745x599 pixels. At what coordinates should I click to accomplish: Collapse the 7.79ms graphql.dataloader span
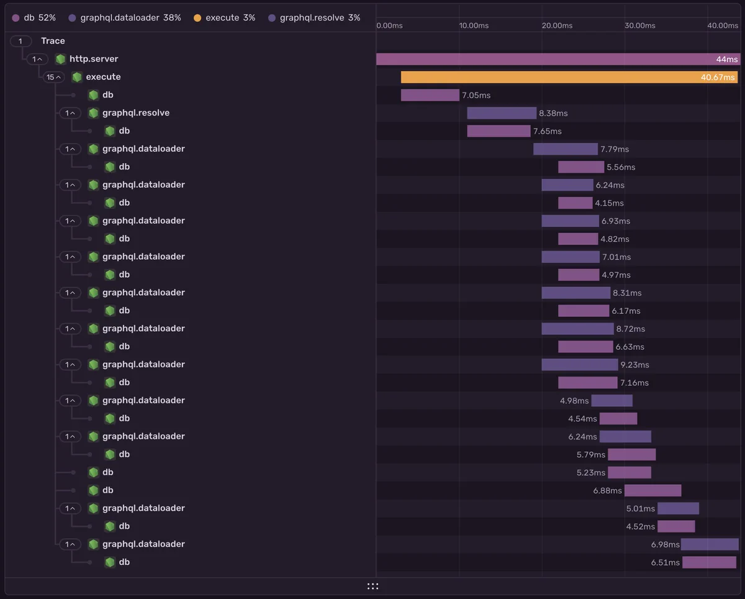(x=70, y=149)
